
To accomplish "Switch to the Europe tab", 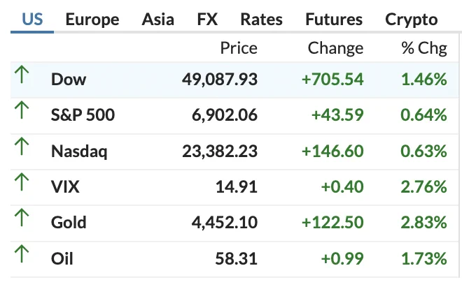I will (x=92, y=20).
